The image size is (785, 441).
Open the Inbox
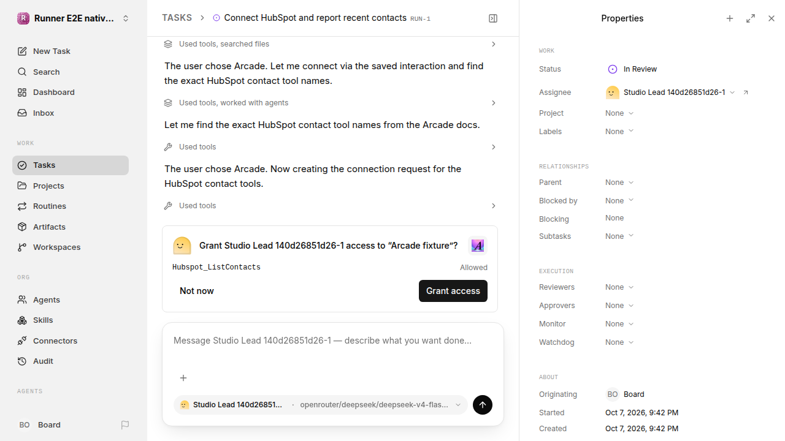click(x=71, y=113)
